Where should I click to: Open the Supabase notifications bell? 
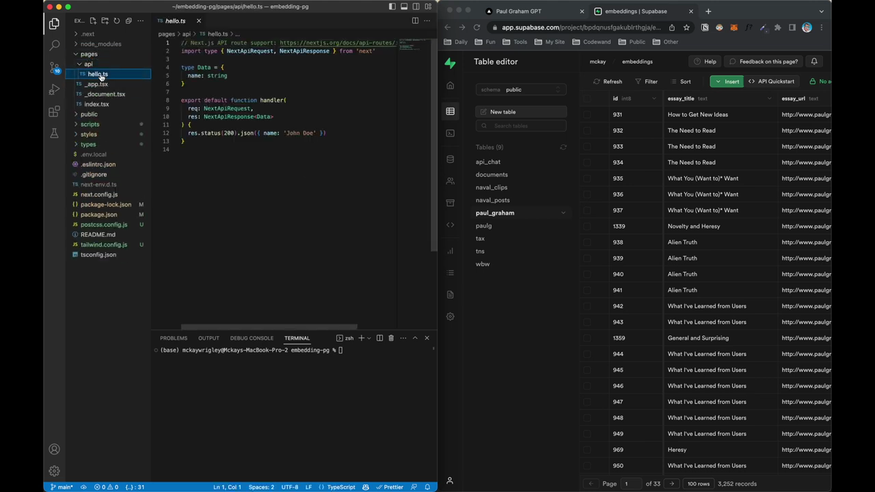point(814,61)
